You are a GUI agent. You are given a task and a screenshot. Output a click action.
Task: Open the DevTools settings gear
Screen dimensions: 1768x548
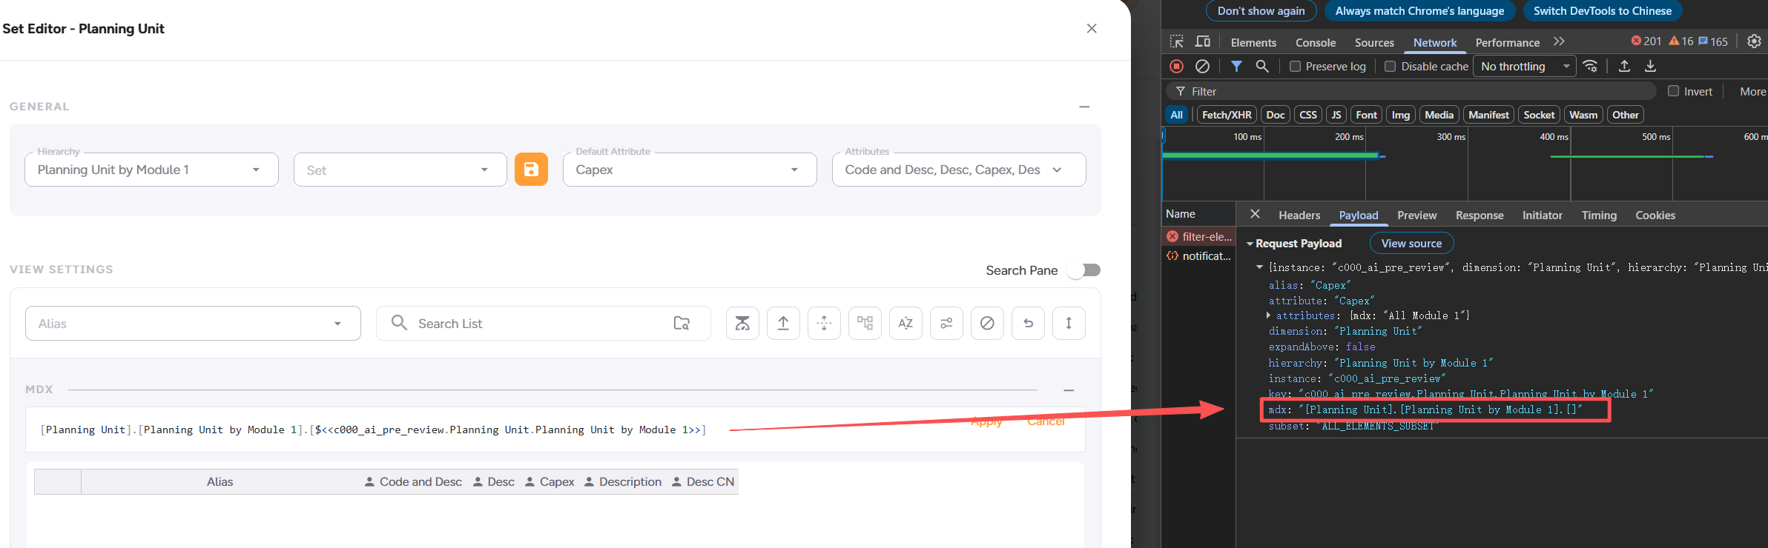[1754, 41]
